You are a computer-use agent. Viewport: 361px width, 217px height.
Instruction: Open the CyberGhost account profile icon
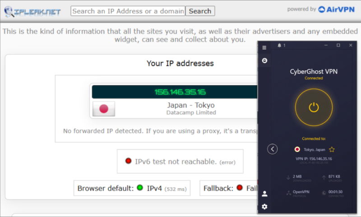coord(264,194)
